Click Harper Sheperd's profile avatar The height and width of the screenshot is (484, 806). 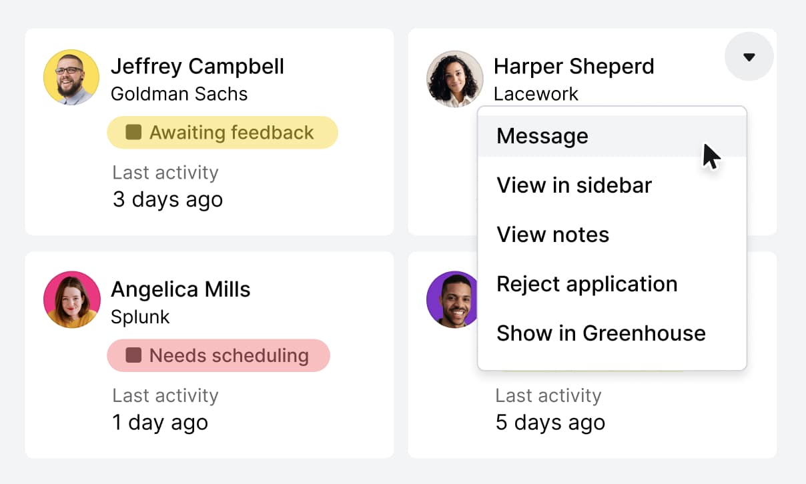point(455,78)
